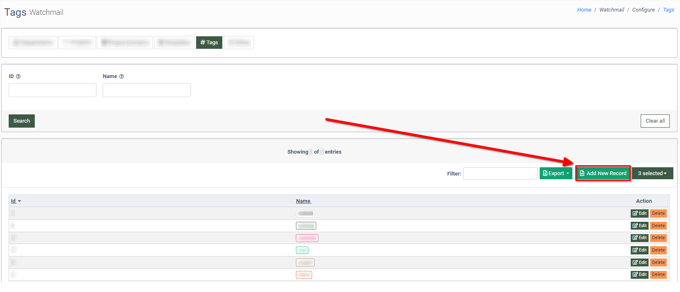Click Edit in the first table row
Viewport: 680px width, 292px height.
click(639, 214)
